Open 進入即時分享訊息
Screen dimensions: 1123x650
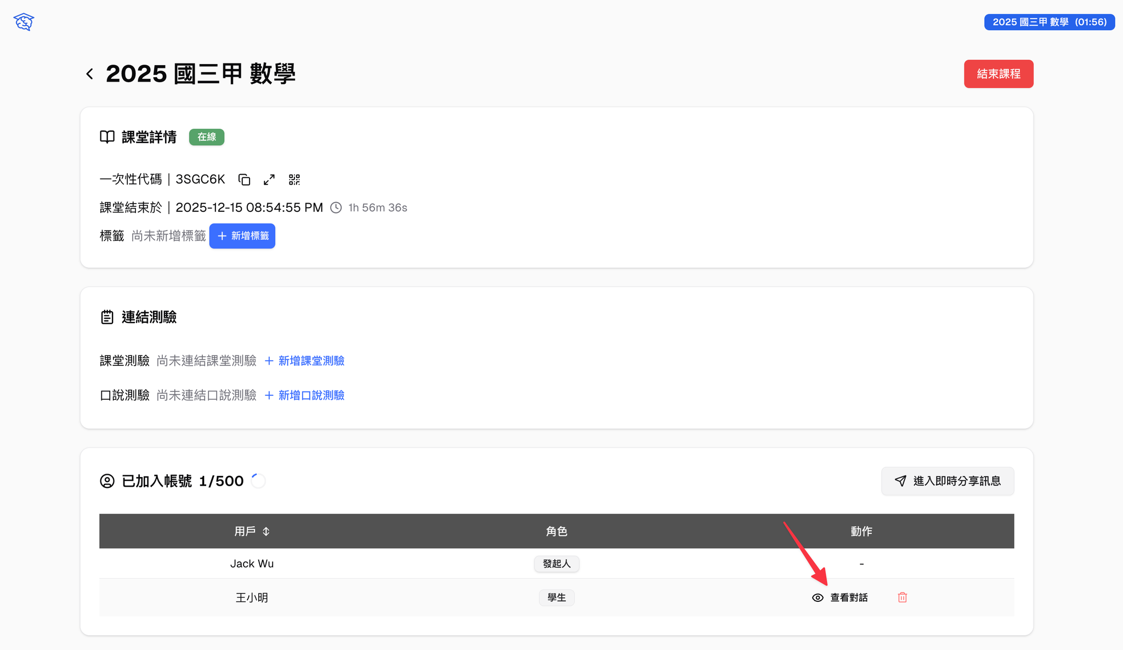tap(948, 481)
